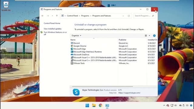The width and height of the screenshot is (194, 109).
Task: Open the support.skype.com help link
Action: [x=129, y=93]
